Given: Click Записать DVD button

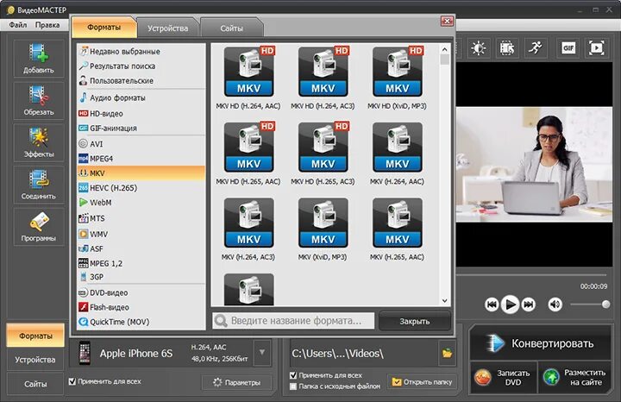Looking at the screenshot, I should point(504,378).
